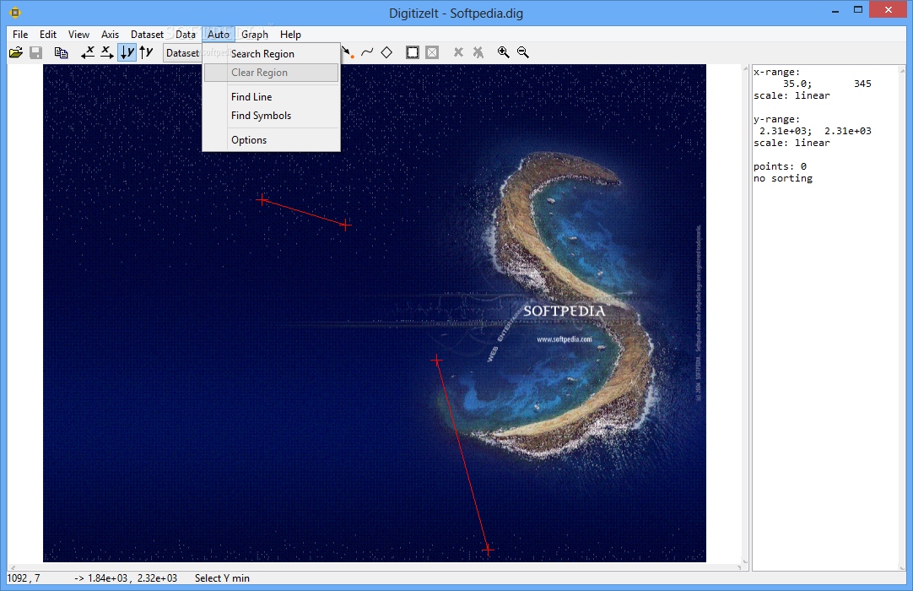Toggle the Y min axis tool
This screenshot has height=591, width=913.
(x=127, y=52)
